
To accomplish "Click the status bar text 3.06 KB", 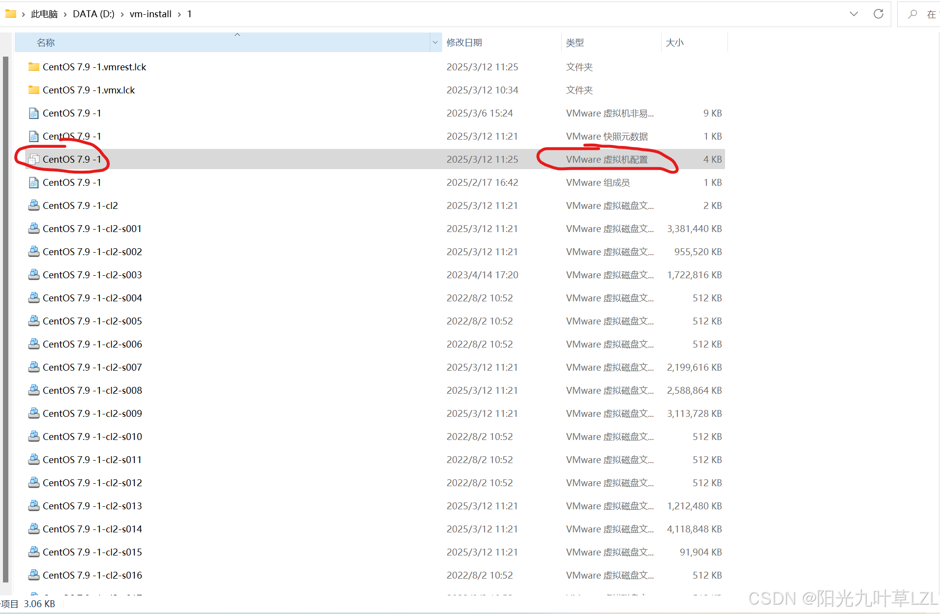I will [39, 604].
